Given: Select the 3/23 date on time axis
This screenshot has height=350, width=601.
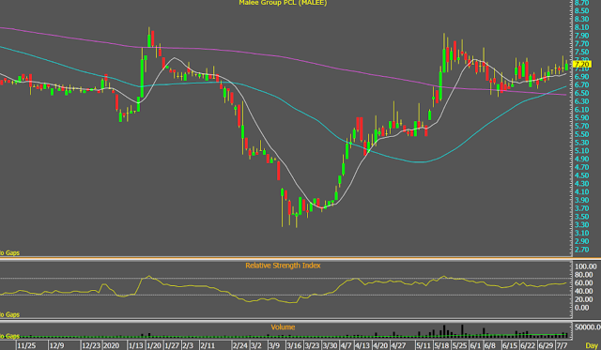Looking at the screenshot, I should pyautogui.click(x=312, y=346).
